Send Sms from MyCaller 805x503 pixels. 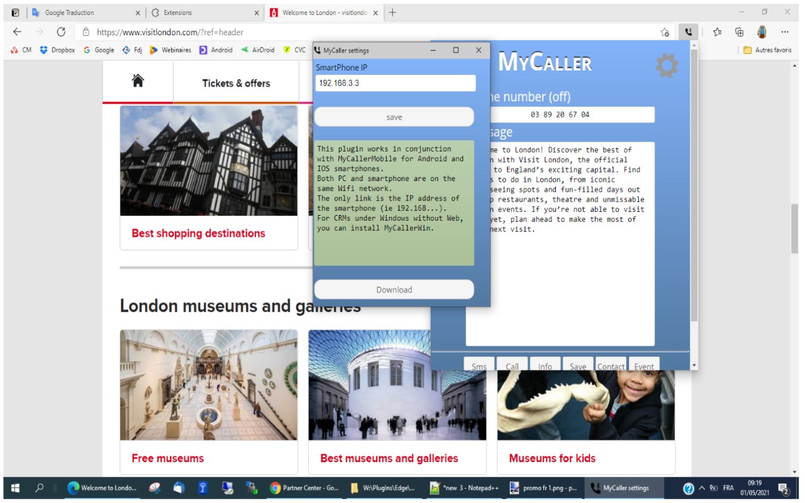pos(479,365)
